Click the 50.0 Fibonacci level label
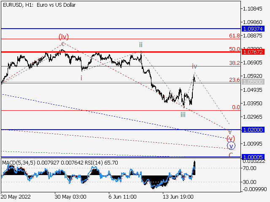Image resolution: width=270 pixels, height=202 pixels. [x=235, y=49]
